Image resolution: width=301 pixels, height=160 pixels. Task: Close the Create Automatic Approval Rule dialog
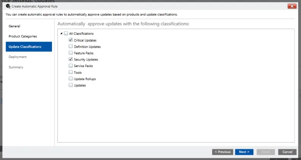click(292, 6)
